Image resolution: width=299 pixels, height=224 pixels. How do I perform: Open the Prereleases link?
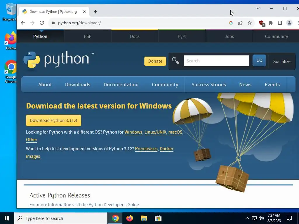[146, 148]
